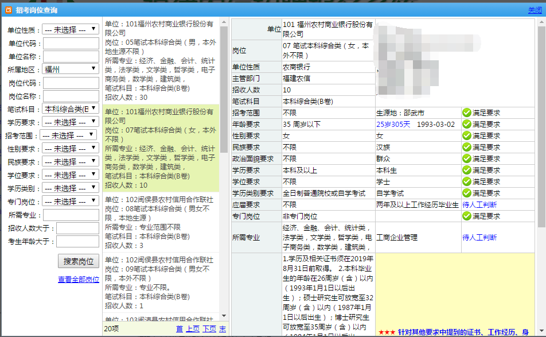
Task: Click green check icon in 政治面貌要求 row
Action: 467,159
